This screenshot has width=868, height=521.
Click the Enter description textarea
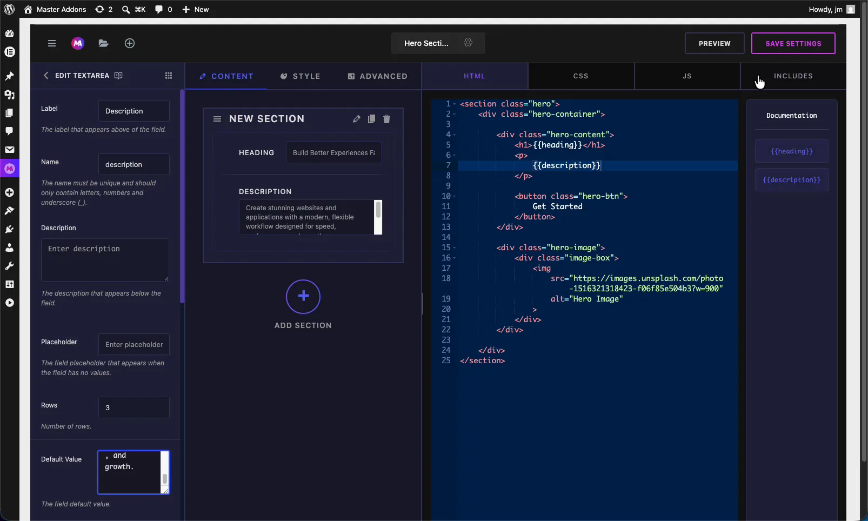[x=105, y=260]
